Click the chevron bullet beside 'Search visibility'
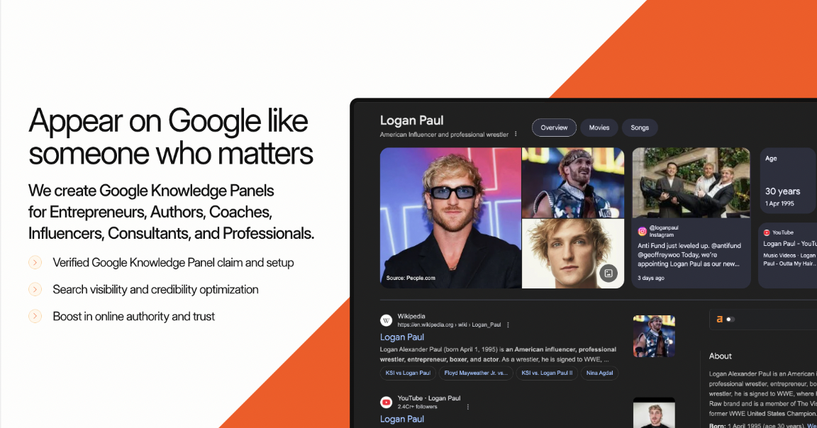 click(x=35, y=289)
